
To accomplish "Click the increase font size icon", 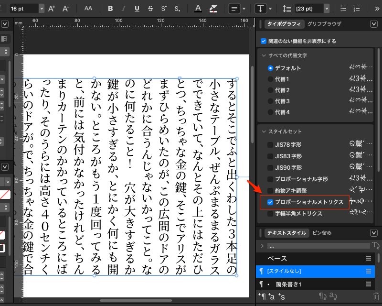I will point(52,9).
